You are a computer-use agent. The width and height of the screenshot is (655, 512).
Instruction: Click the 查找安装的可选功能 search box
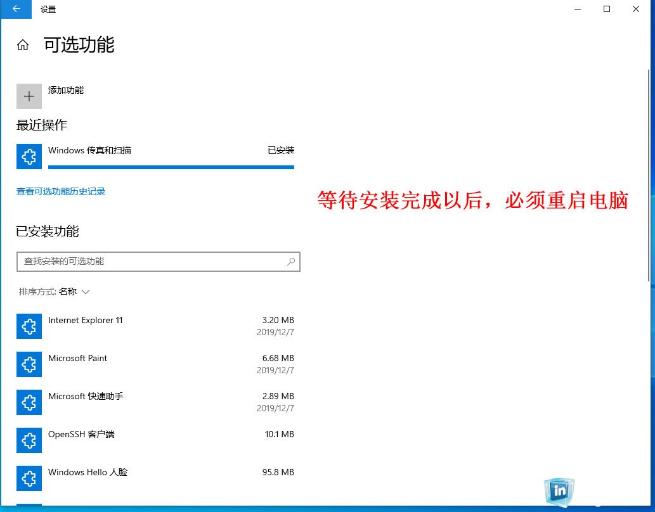159,262
